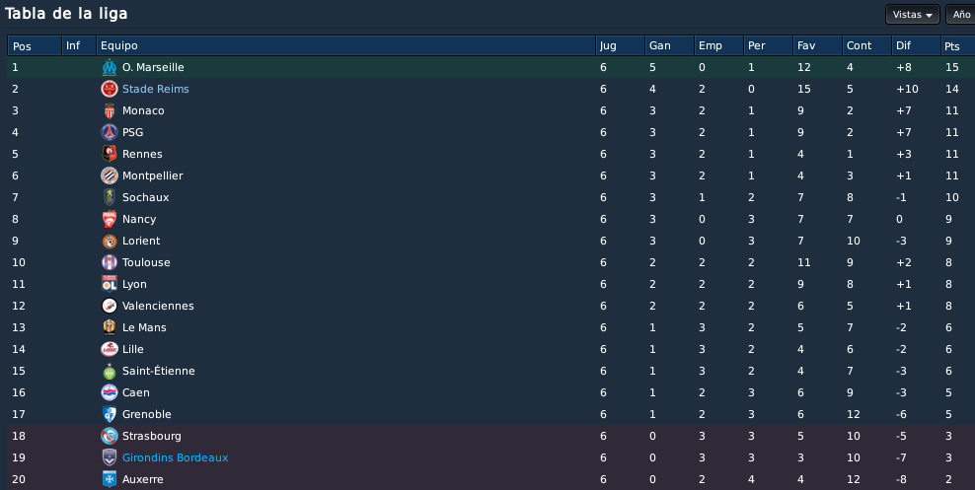The image size is (975, 490).
Task: Select the Toulouse club crest
Action: [110, 262]
